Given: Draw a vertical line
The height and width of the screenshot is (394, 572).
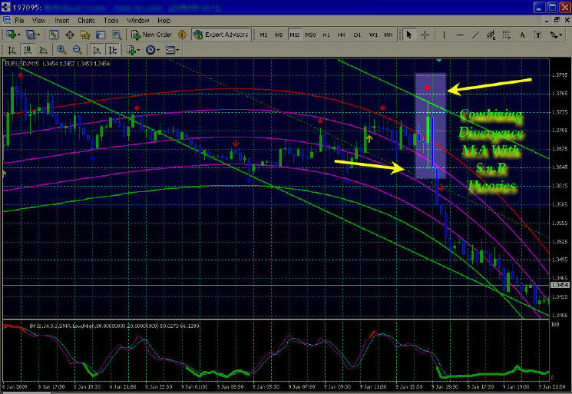Looking at the screenshot, I should (444, 35).
